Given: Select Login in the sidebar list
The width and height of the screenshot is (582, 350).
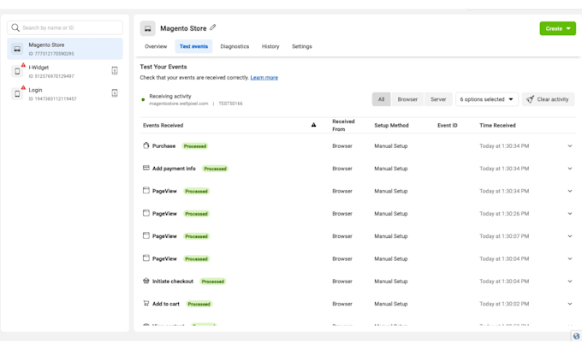Looking at the screenshot, I should pos(65,94).
